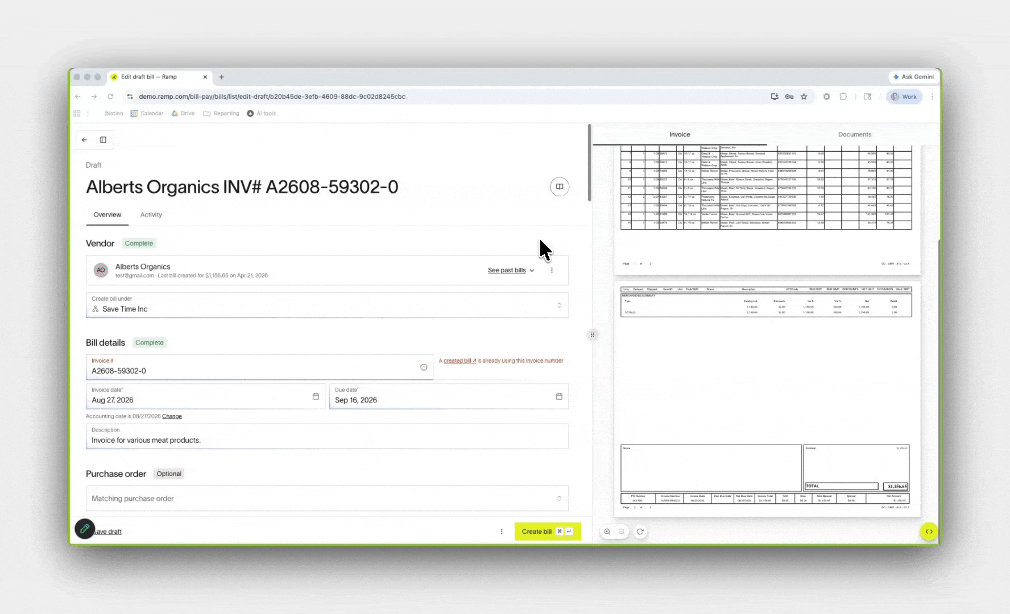Open the browser extensions puzzle icon
The height and width of the screenshot is (614, 1010).
point(843,97)
